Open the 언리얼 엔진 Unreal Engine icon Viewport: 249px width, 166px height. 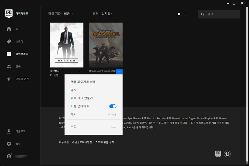(x=9, y=79)
